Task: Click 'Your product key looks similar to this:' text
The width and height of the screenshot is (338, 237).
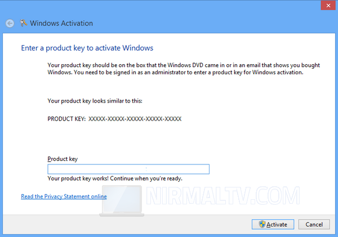Action: pyautogui.click(x=95, y=101)
